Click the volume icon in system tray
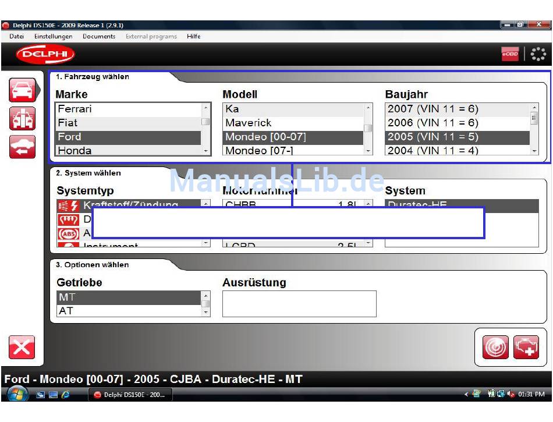 511,394
